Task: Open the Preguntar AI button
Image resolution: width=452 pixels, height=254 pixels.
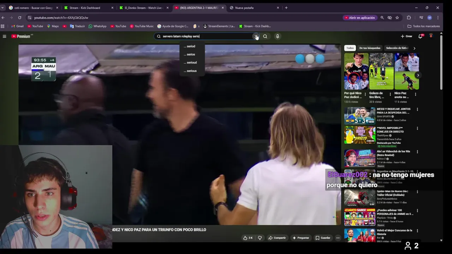Action: (x=301, y=238)
